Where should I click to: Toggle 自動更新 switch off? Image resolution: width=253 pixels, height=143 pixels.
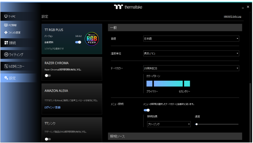pos(78,42)
